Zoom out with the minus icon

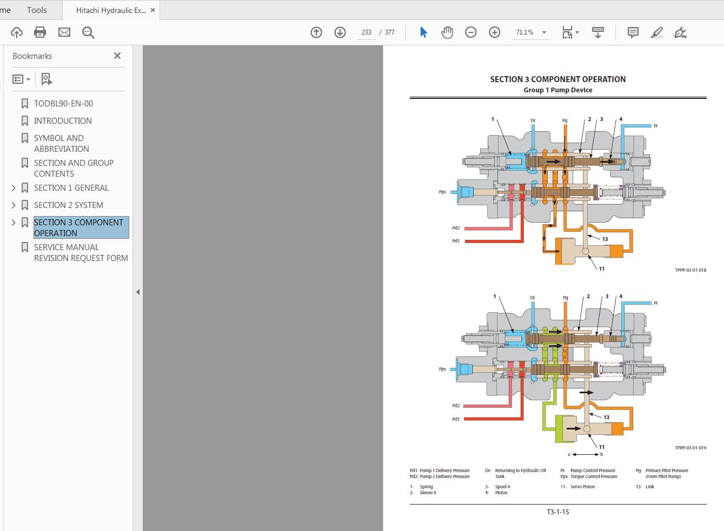[471, 32]
